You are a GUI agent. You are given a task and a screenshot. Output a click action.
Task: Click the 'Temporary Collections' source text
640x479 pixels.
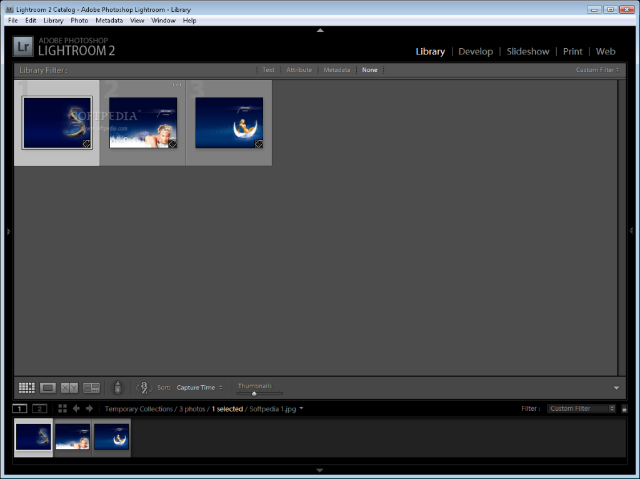139,409
